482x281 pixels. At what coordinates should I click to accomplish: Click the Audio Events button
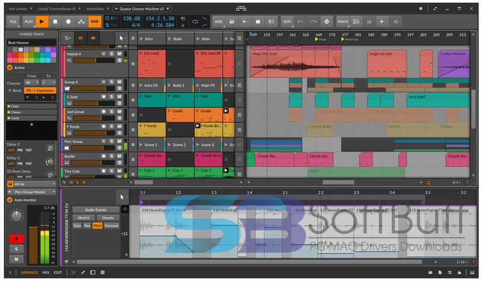[96, 209]
